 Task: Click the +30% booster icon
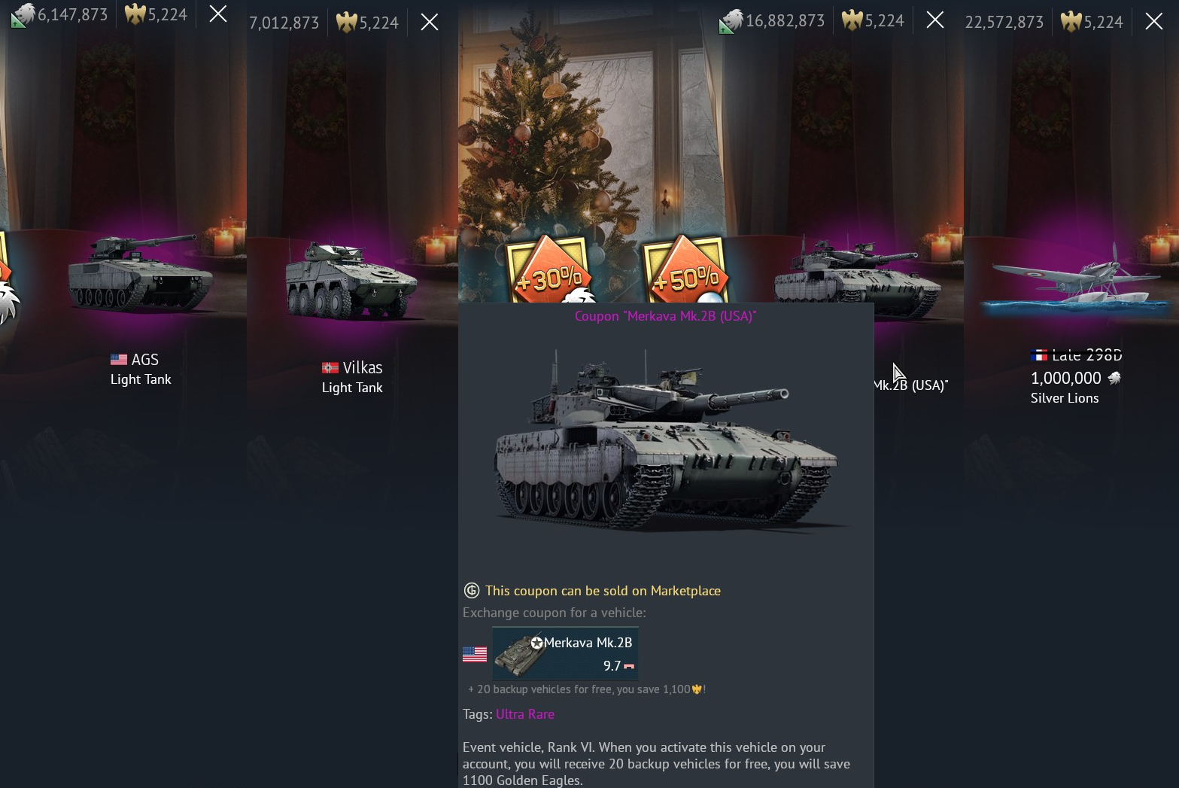pos(548,271)
